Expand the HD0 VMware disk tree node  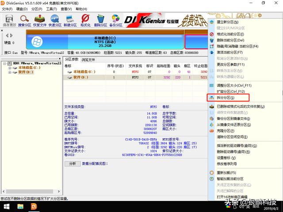coord(4,64)
